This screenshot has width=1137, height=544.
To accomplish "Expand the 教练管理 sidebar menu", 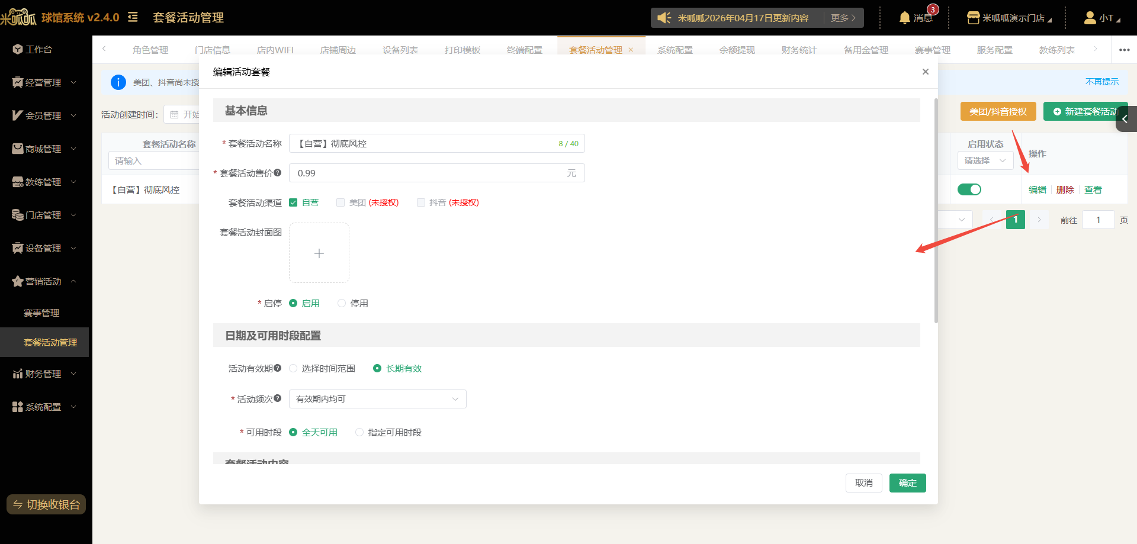I will coord(73,182).
